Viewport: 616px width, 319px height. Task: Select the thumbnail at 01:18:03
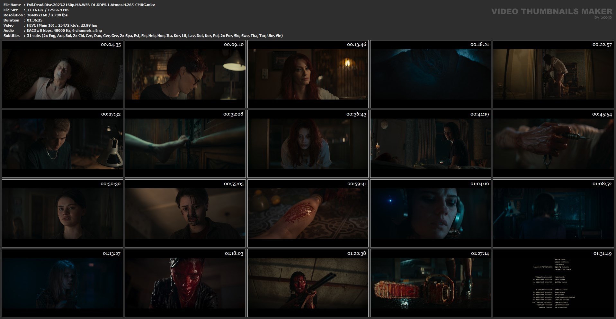tap(185, 283)
